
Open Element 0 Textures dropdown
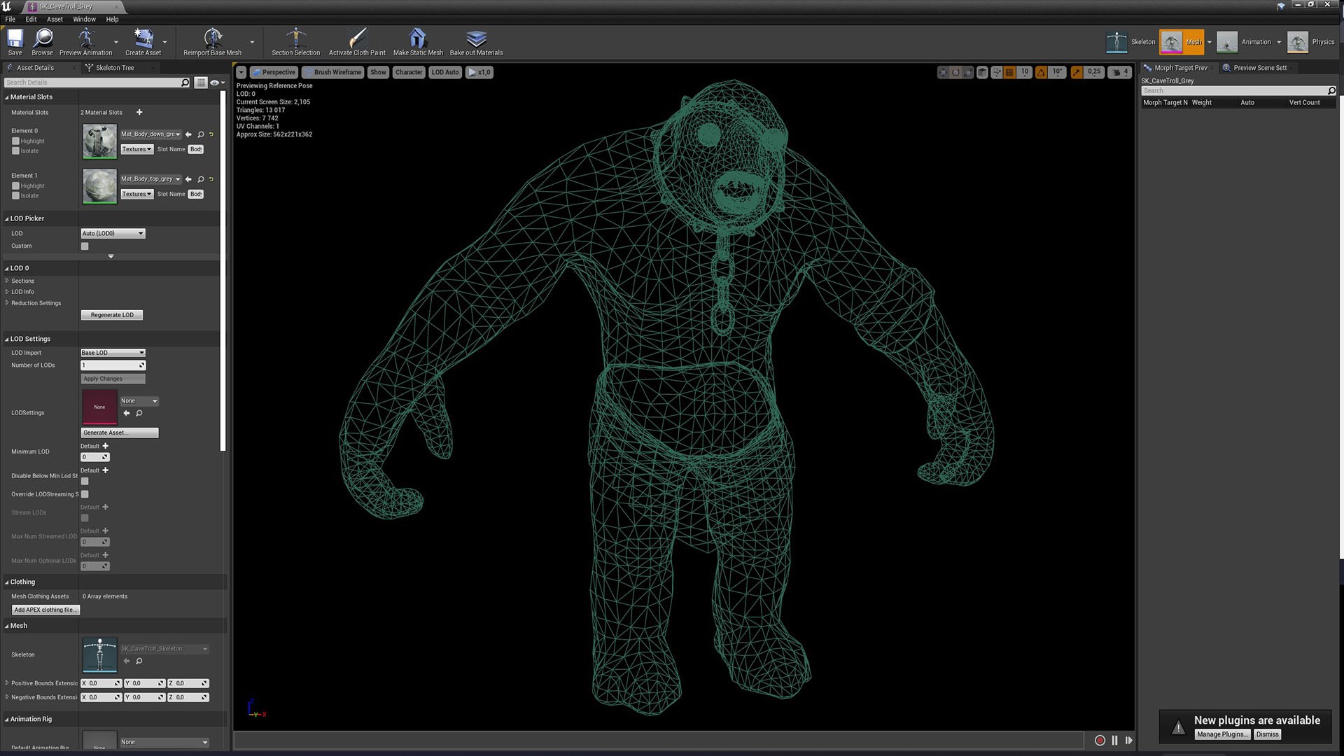click(x=136, y=149)
